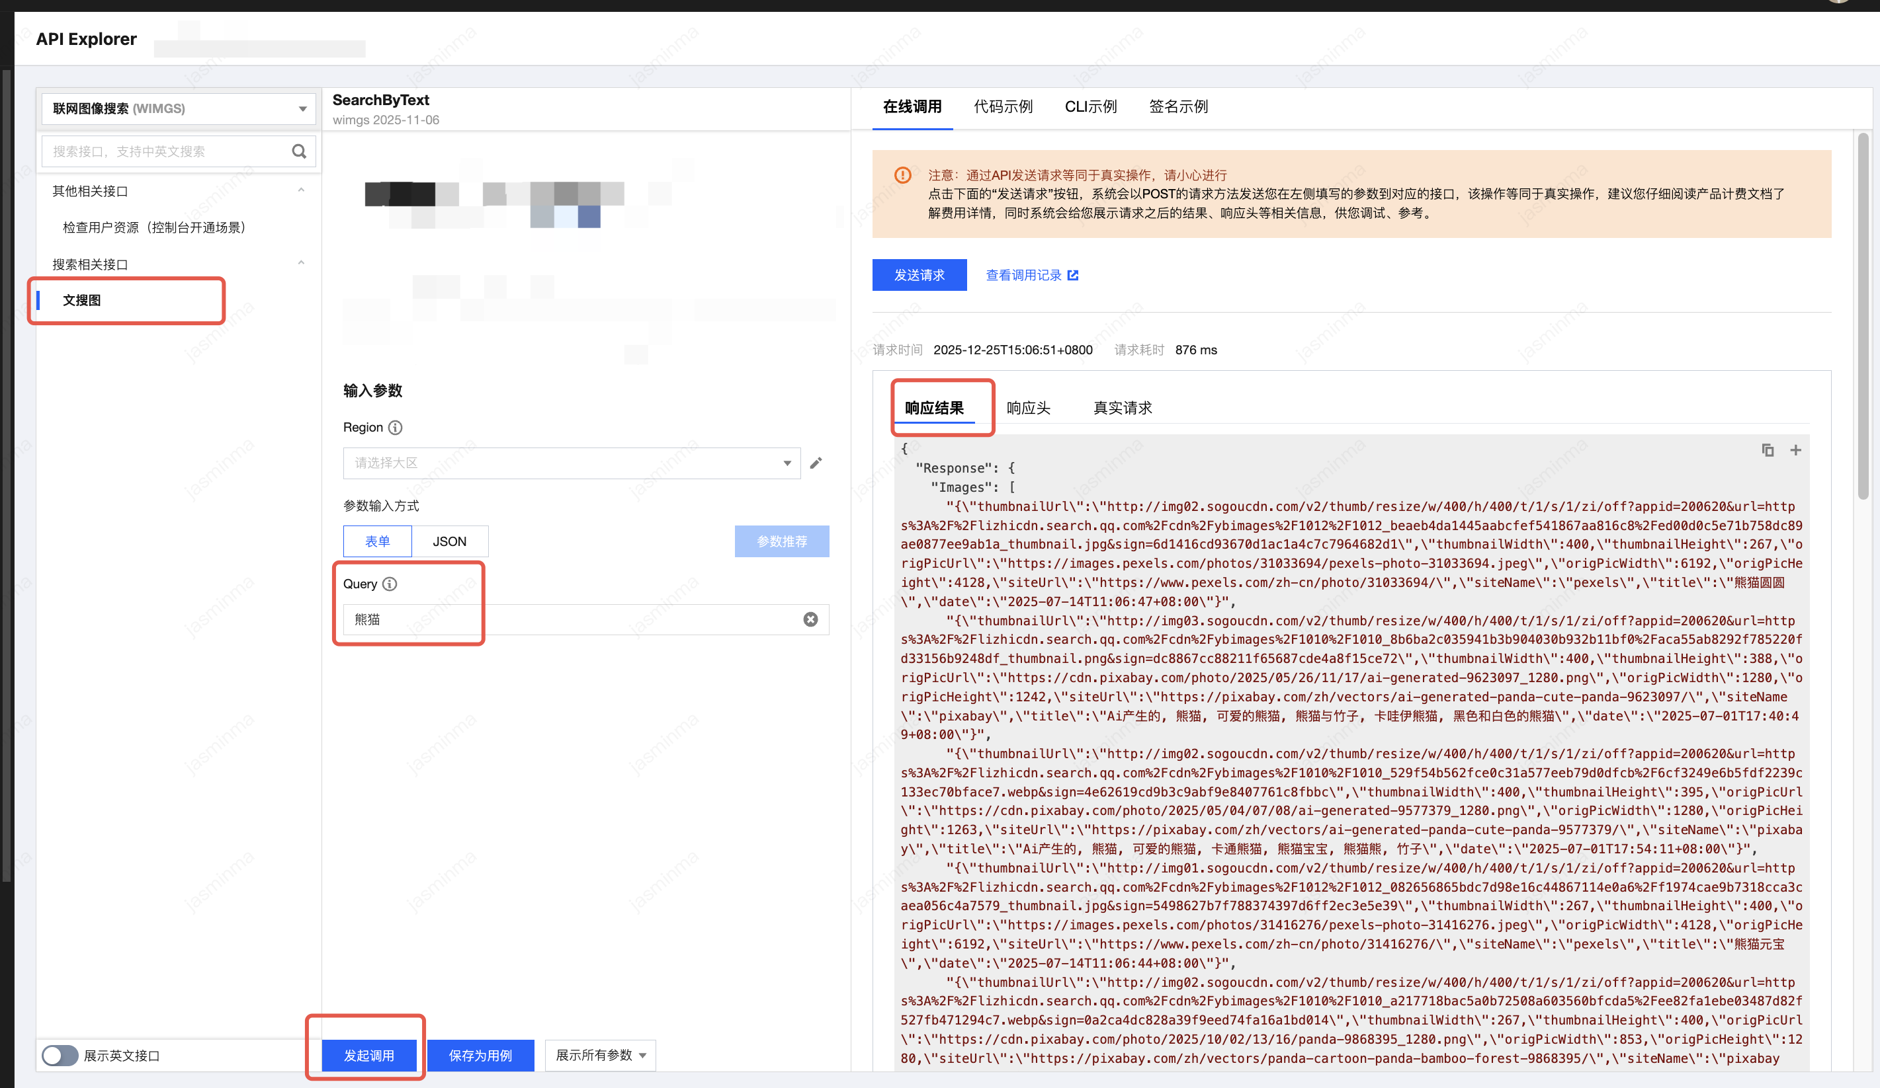Viewport: 1880px width, 1088px height.
Task: Copy the response JSON using copy icon
Action: [1768, 450]
